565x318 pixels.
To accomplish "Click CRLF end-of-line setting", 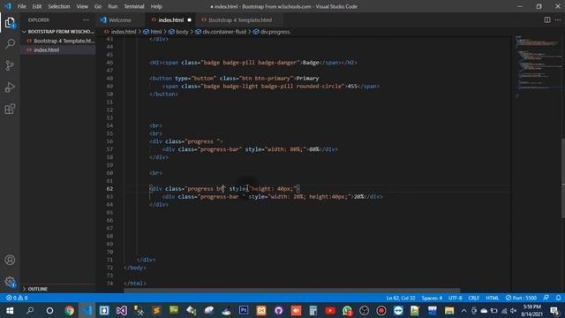I will [x=473, y=298].
